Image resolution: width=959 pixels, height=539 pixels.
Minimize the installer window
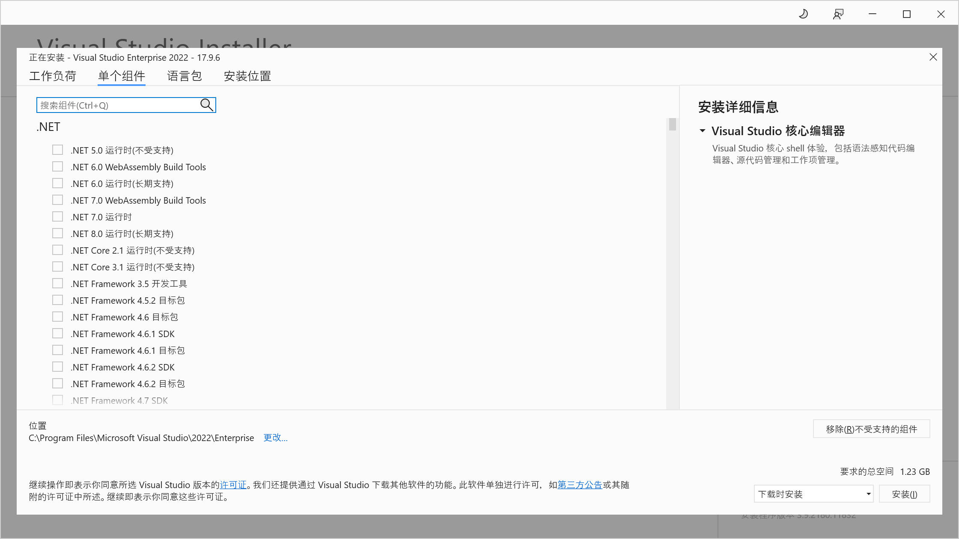tap(873, 14)
